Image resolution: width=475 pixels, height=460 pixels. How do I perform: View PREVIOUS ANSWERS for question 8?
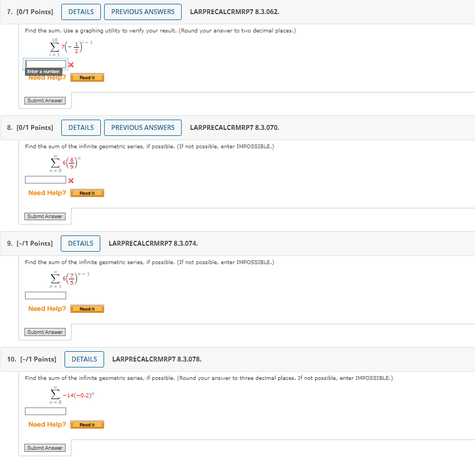[143, 127]
